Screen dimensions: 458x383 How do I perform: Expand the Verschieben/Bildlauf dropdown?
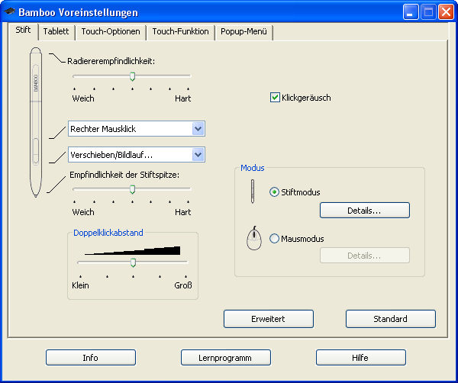click(x=198, y=155)
